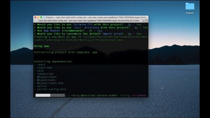Image resolution: width=210 pixels, height=118 pixels.
Task: Zoom Terminal with the green button
Action: click(x=41, y=17)
